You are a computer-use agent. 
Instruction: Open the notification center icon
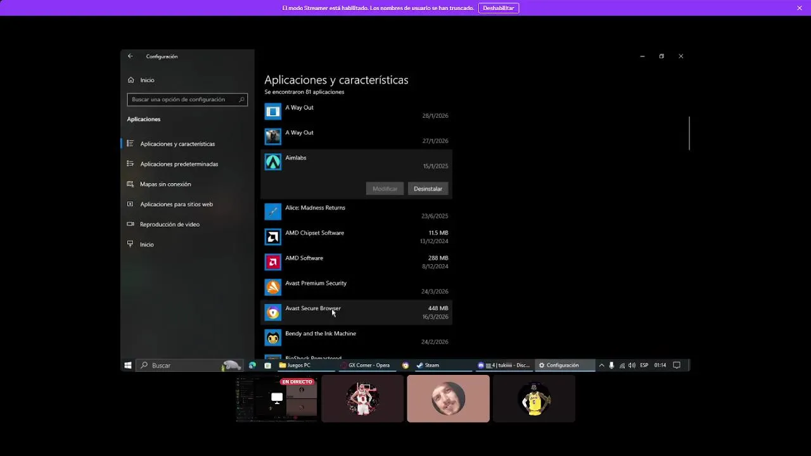coord(677,365)
